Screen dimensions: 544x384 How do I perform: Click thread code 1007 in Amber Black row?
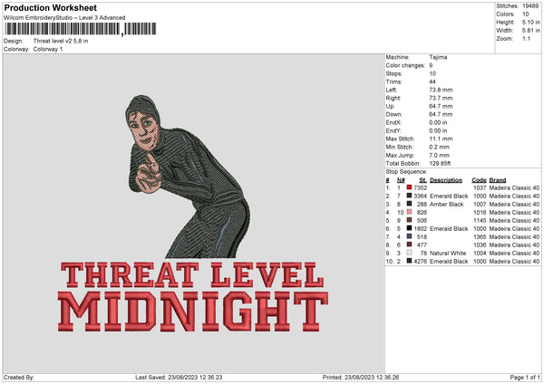tap(480, 204)
